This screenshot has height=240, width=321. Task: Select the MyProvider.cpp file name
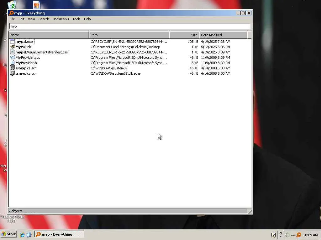pos(28,57)
